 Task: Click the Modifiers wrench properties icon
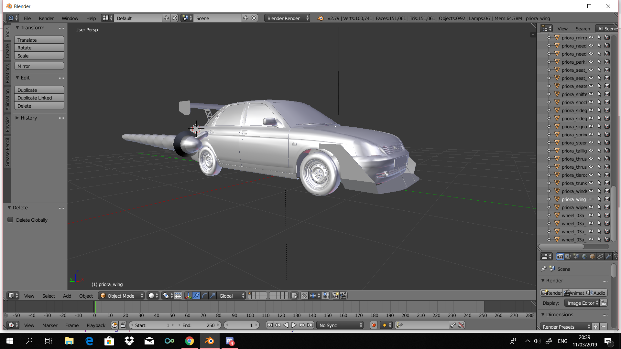coord(608,257)
